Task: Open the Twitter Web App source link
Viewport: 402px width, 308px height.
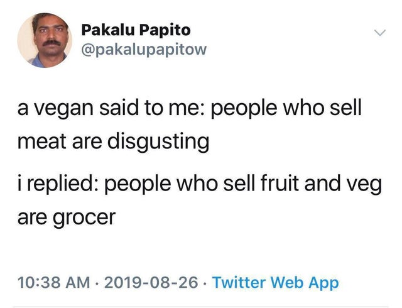Action: tap(275, 283)
